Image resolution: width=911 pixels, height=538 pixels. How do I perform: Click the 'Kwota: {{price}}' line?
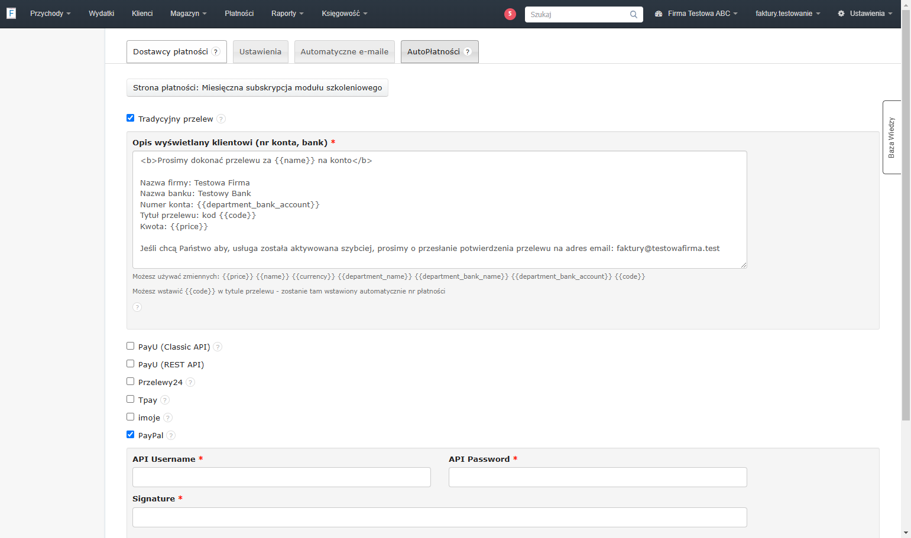[x=174, y=227]
